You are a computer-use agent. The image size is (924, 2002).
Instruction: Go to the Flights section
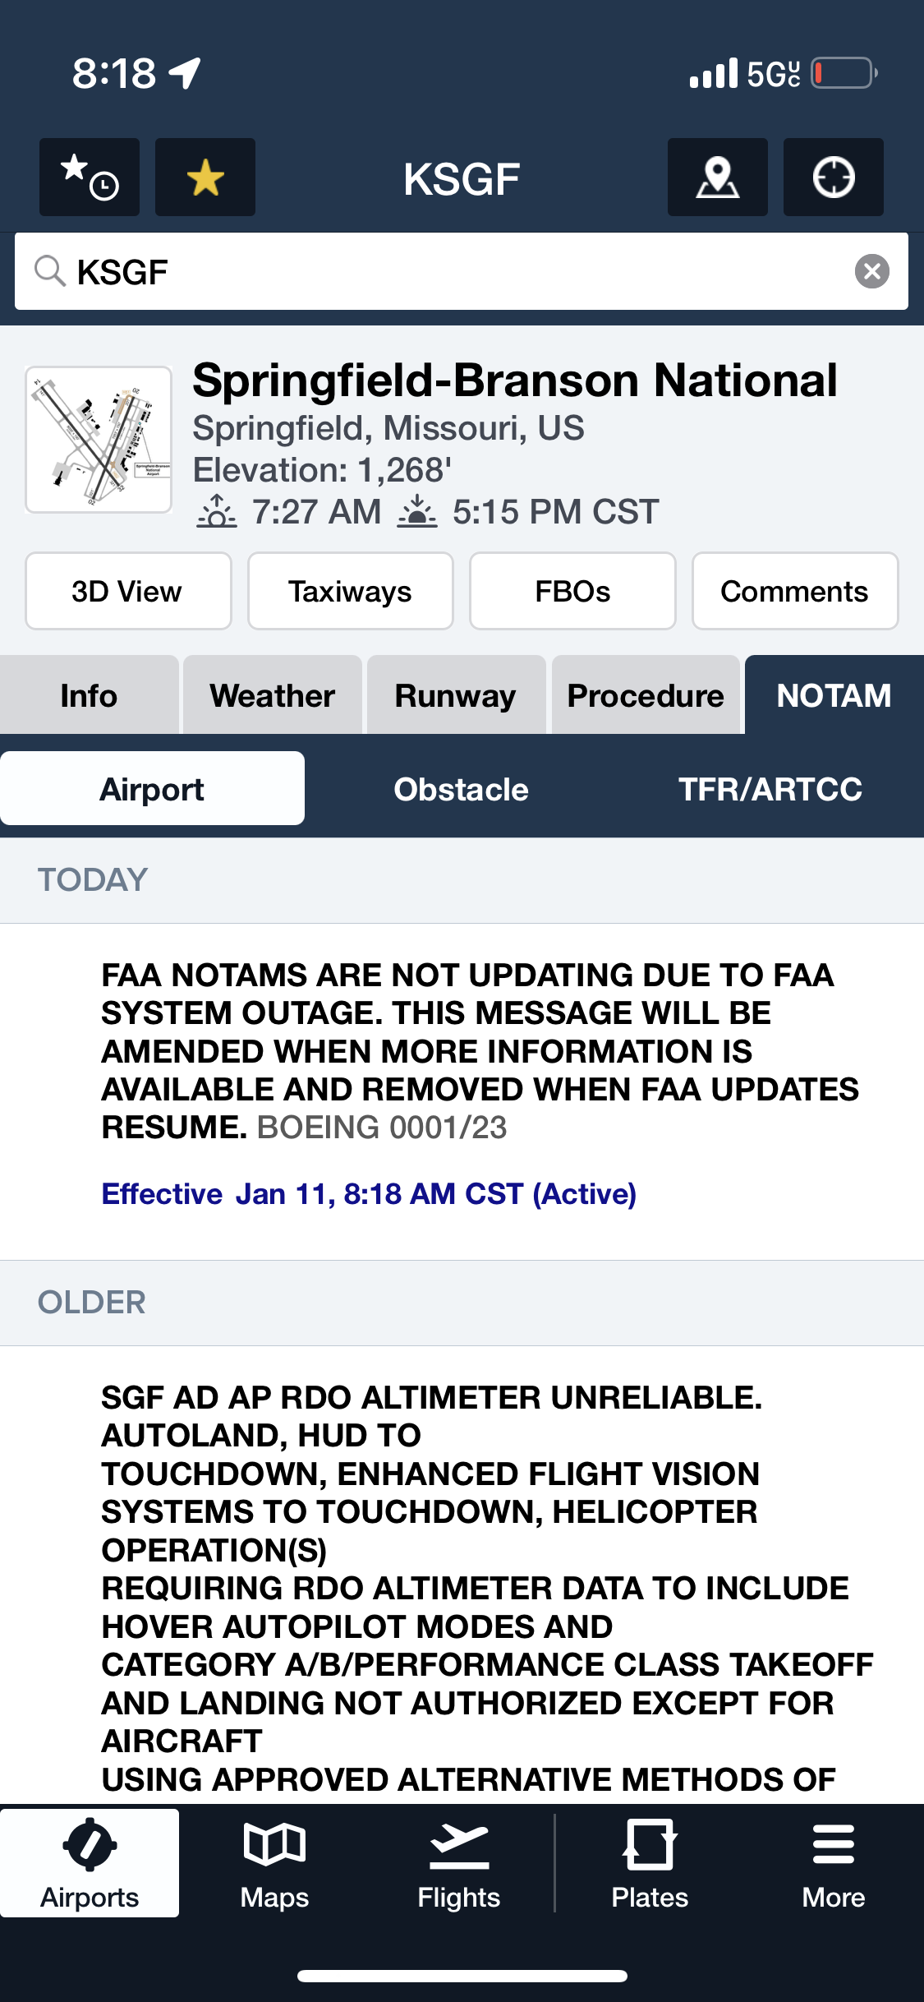coord(458,1863)
